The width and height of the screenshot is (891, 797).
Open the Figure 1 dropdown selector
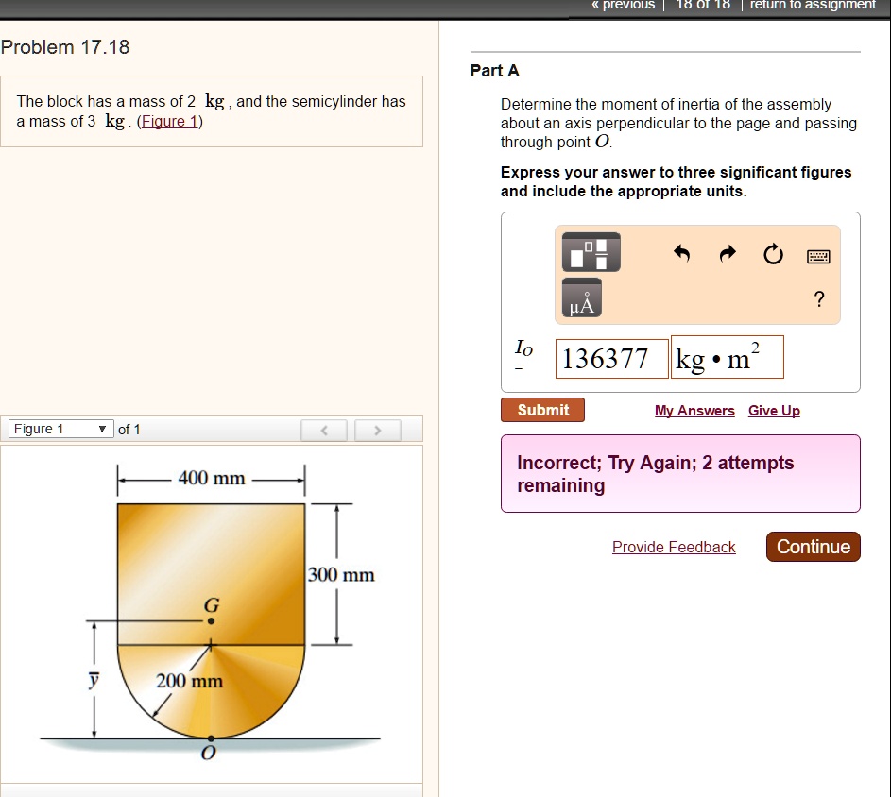click(60, 429)
